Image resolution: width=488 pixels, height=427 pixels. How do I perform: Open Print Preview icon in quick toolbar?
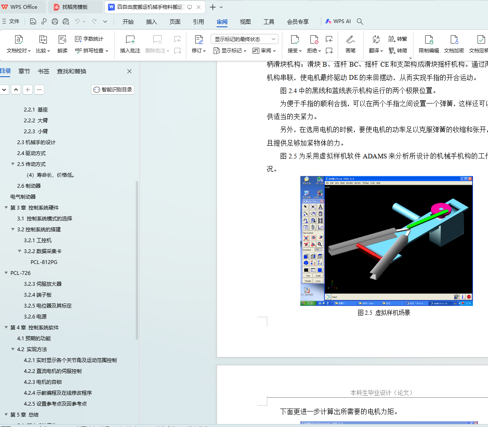66,21
